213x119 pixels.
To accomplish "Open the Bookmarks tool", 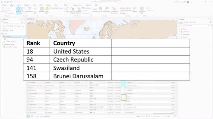I will coord(29,10).
